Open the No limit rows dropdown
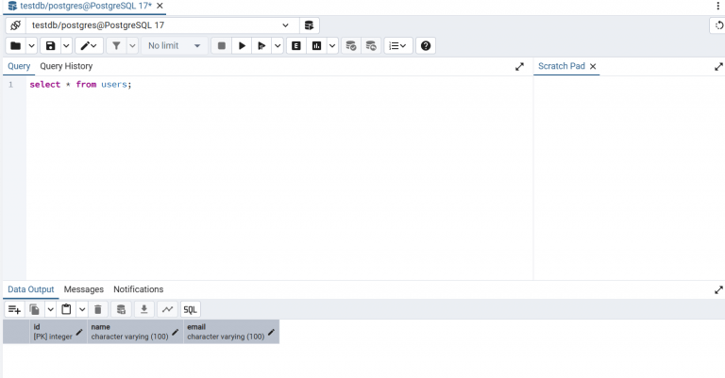This screenshot has width=725, height=378. [x=174, y=45]
